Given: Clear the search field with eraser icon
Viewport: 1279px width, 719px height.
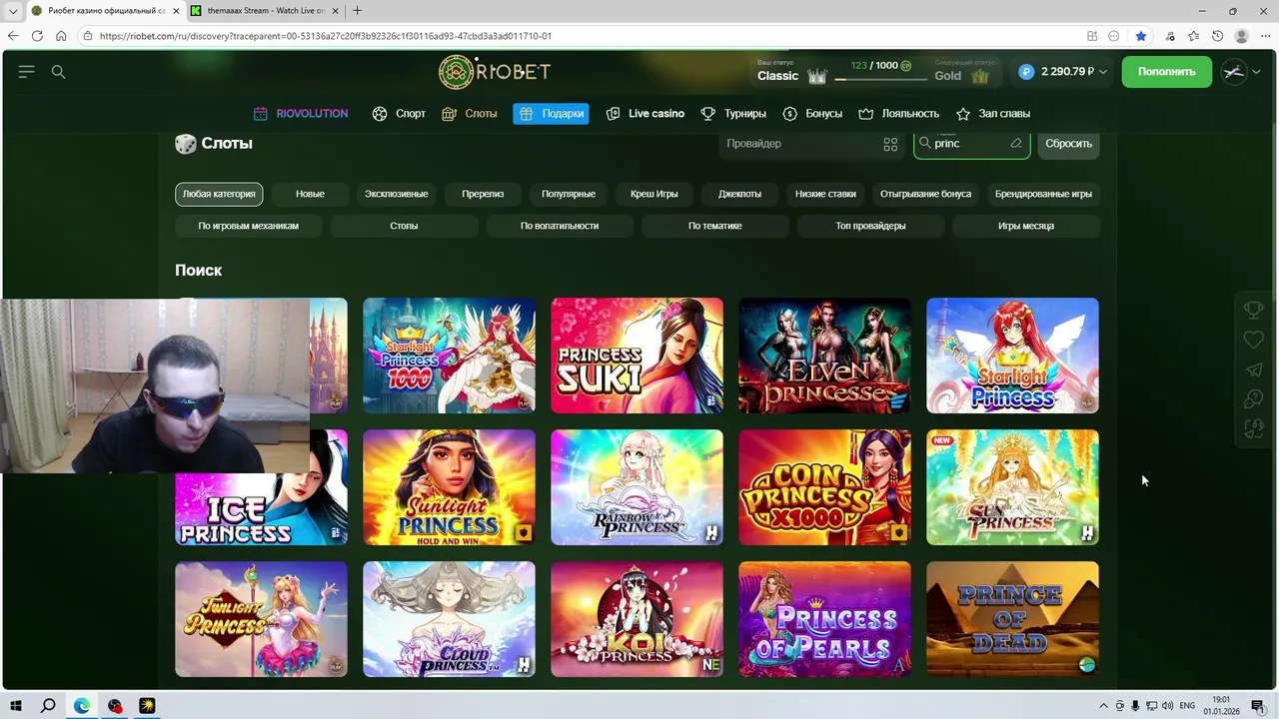Looking at the screenshot, I should (x=1016, y=144).
